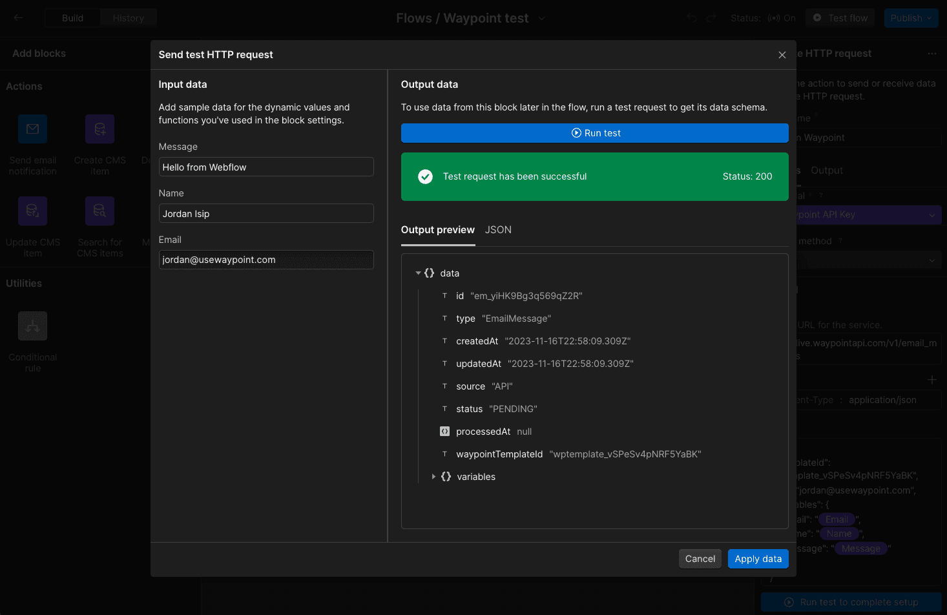Select the type EmailMessage row
947x615 pixels.
496,318
